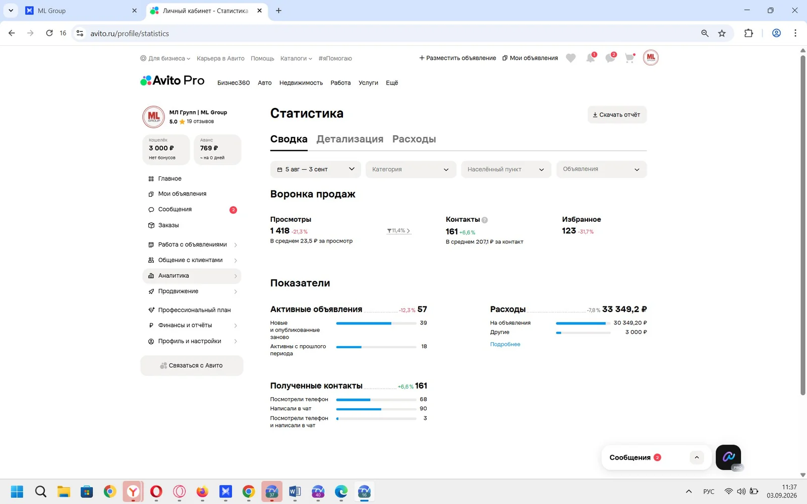Click the Аванс 769 ₽ card
Screen dimensions: 807x504
(217, 149)
